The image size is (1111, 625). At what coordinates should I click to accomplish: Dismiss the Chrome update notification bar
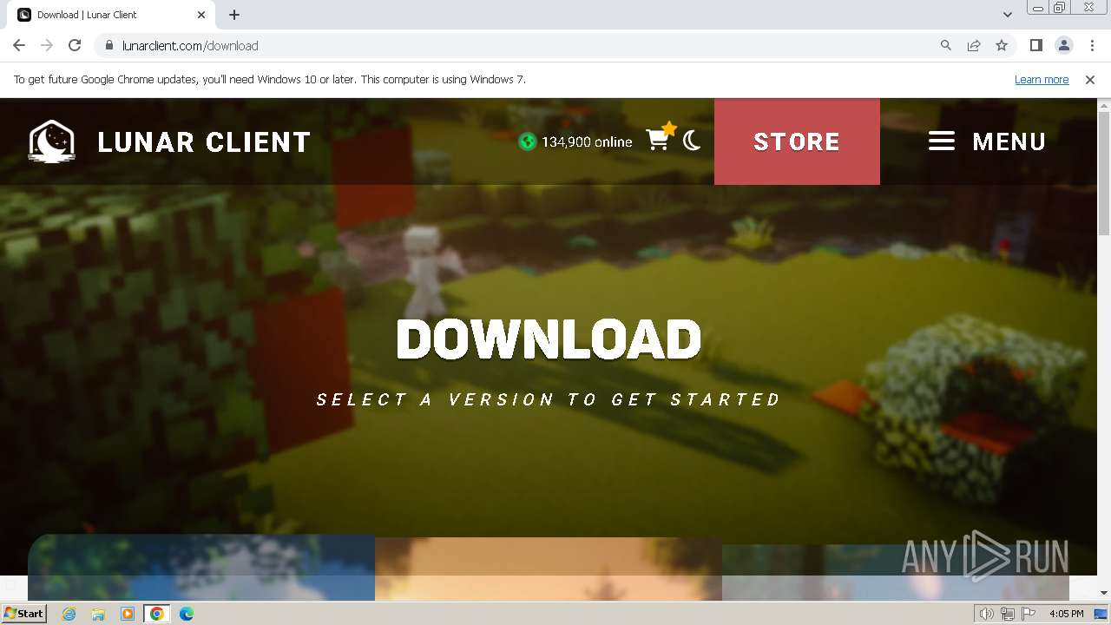pos(1090,79)
